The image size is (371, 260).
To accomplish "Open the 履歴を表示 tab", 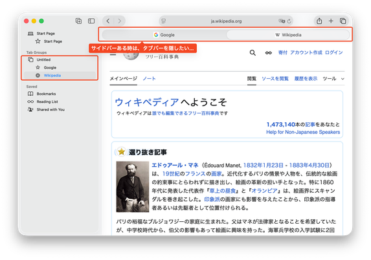I will pyautogui.click(x=306, y=78).
